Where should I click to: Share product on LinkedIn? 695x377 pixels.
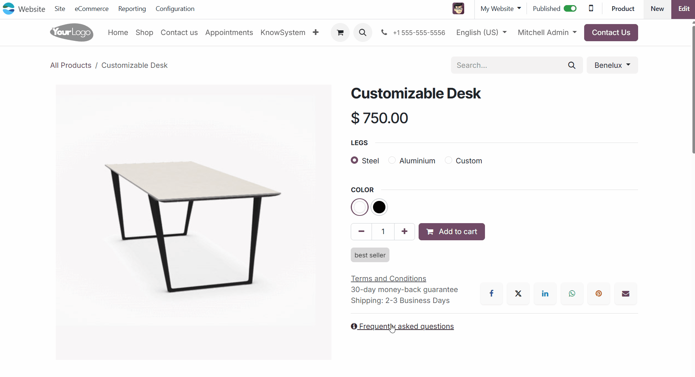[545, 294]
